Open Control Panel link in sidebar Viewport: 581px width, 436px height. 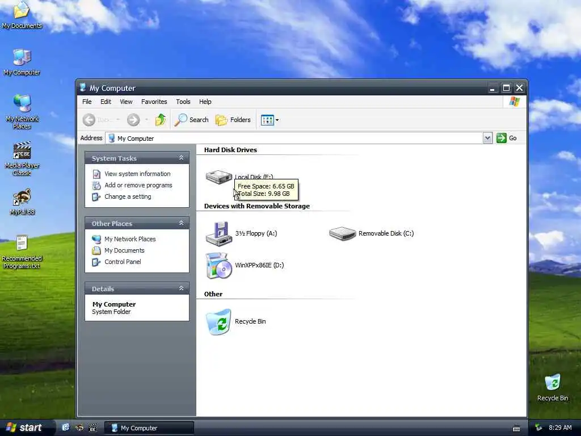[x=123, y=262]
